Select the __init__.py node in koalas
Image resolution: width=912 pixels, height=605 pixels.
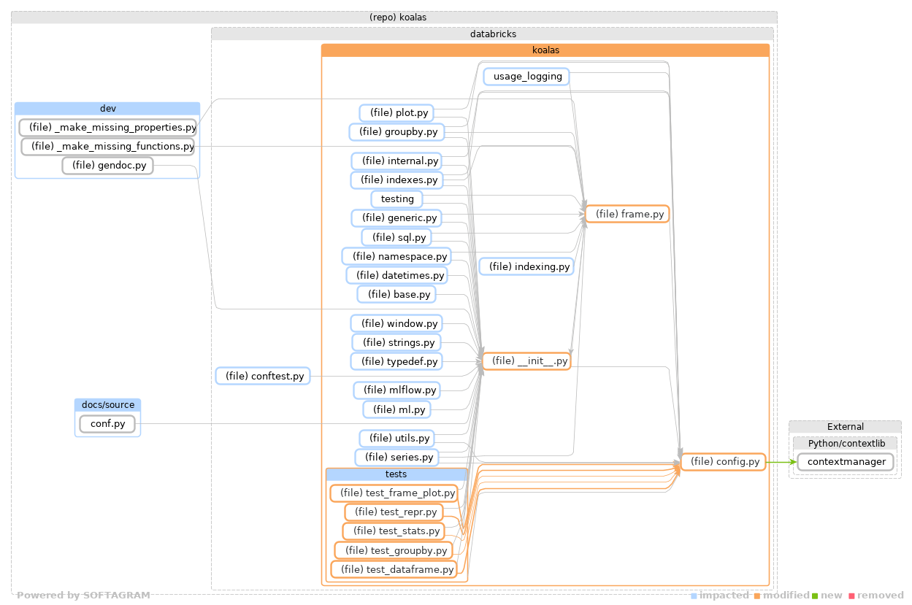coord(526,360)
